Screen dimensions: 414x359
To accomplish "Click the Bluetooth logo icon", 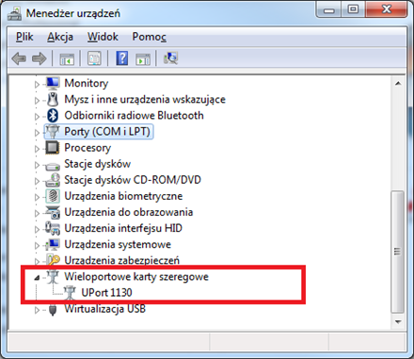I will pyautogui.click(x=53, y=116).
